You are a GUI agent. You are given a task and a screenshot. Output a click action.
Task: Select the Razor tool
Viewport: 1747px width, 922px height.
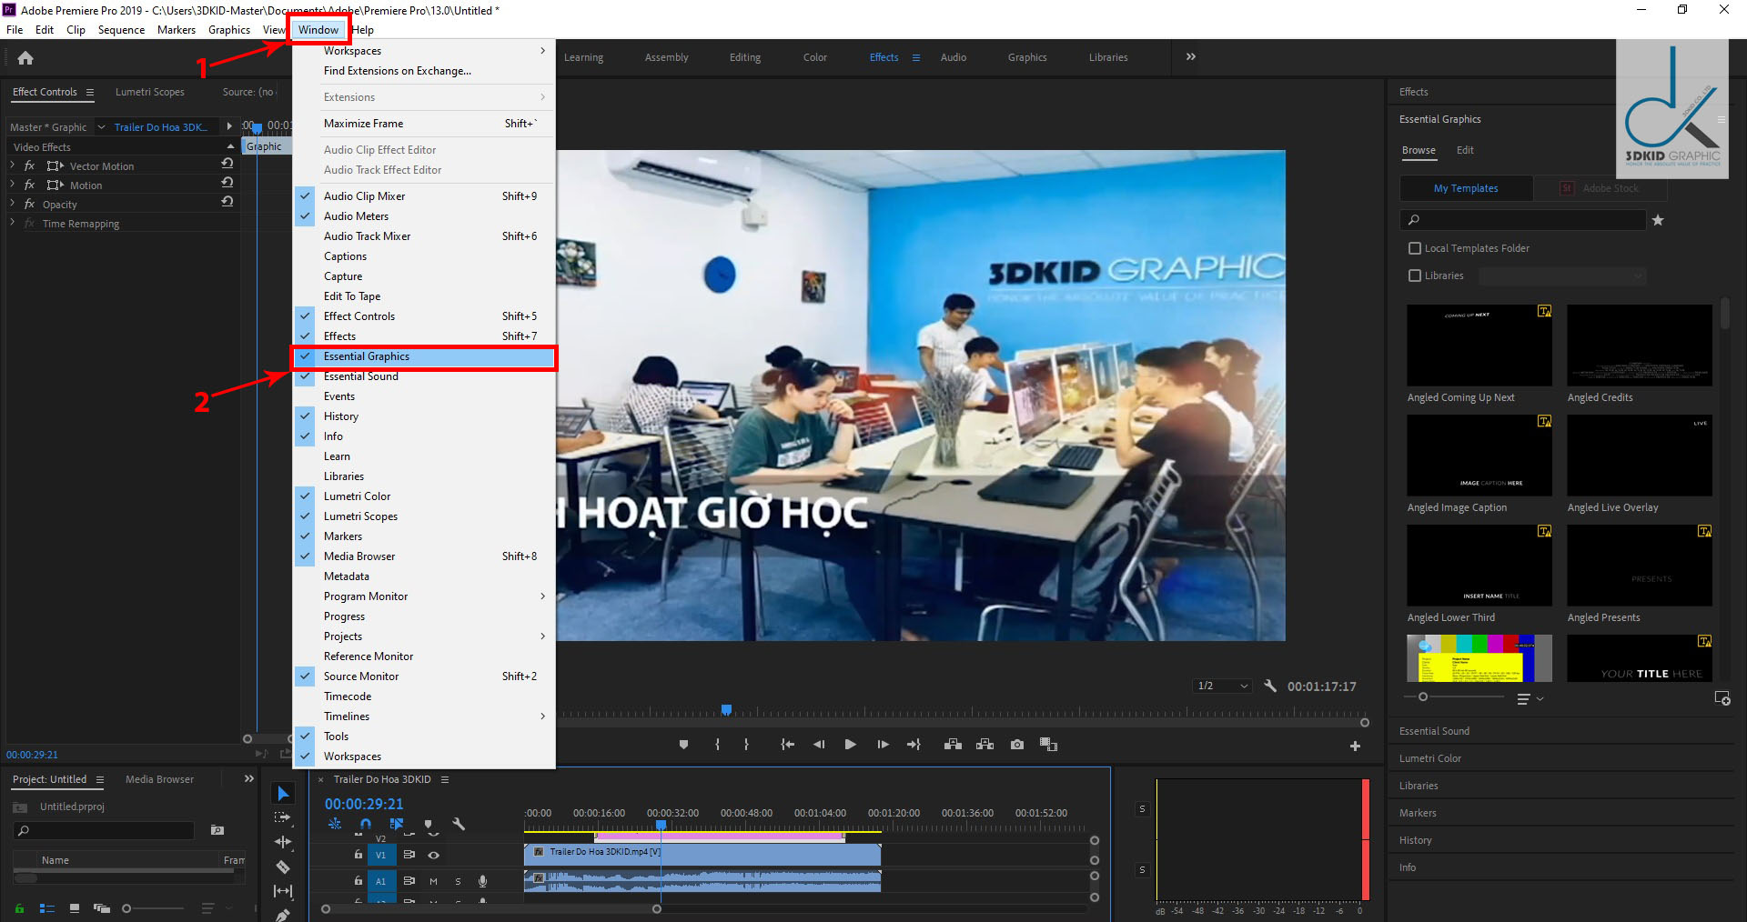[283, 867]
